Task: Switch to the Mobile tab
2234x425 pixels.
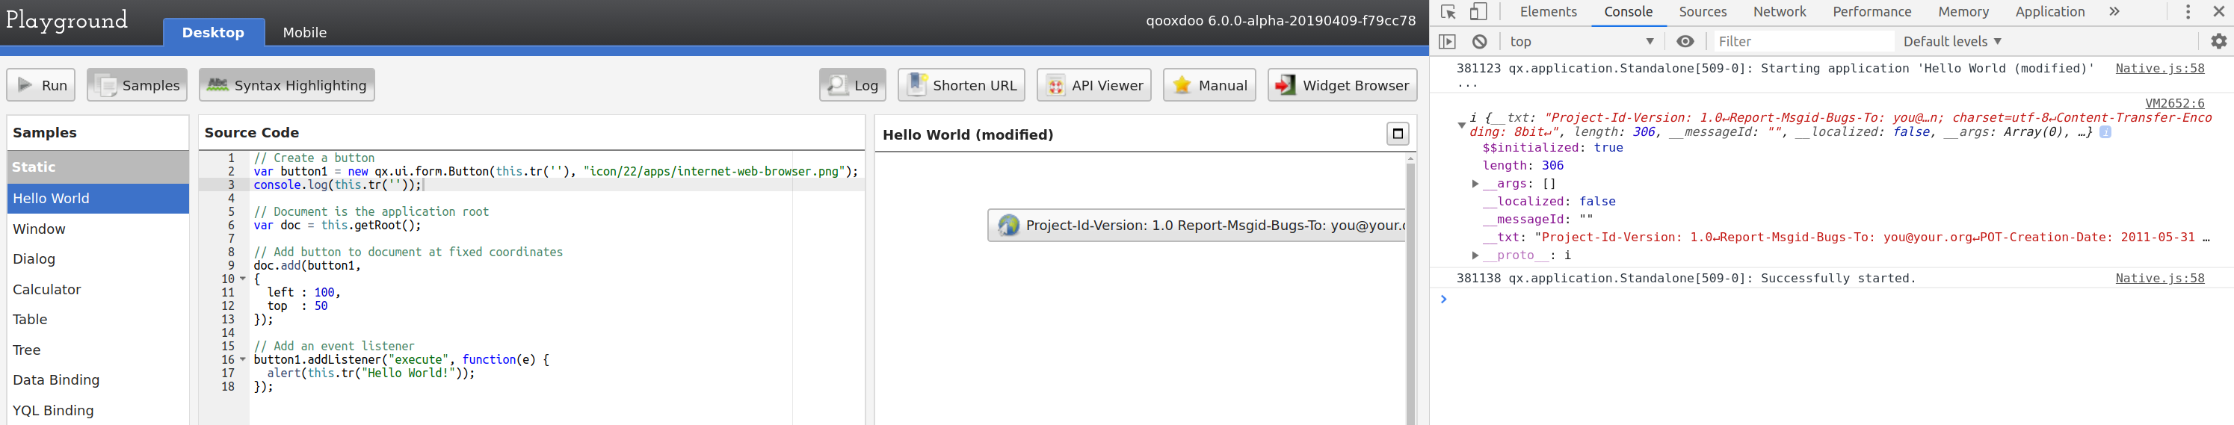Action: 304,33
